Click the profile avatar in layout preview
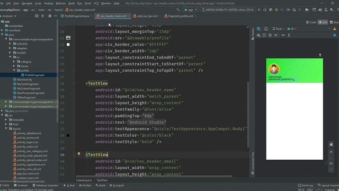Viewport: 339px width, 191px height. [274, 69]
